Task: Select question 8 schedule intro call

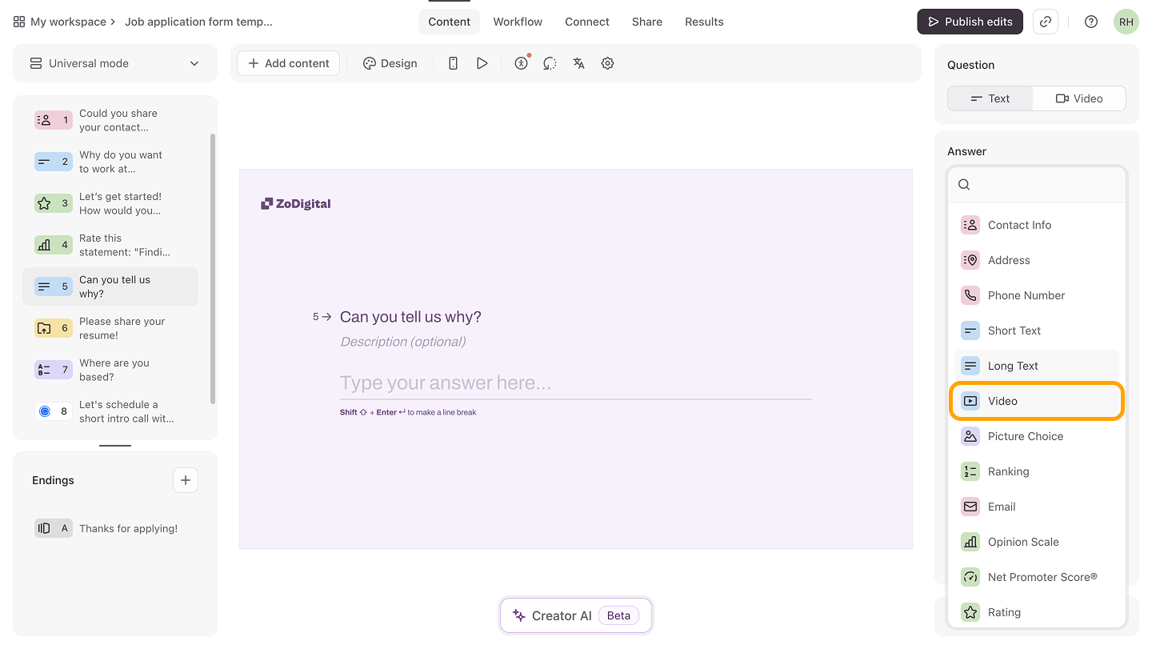Action: click(x=110, y=411)
